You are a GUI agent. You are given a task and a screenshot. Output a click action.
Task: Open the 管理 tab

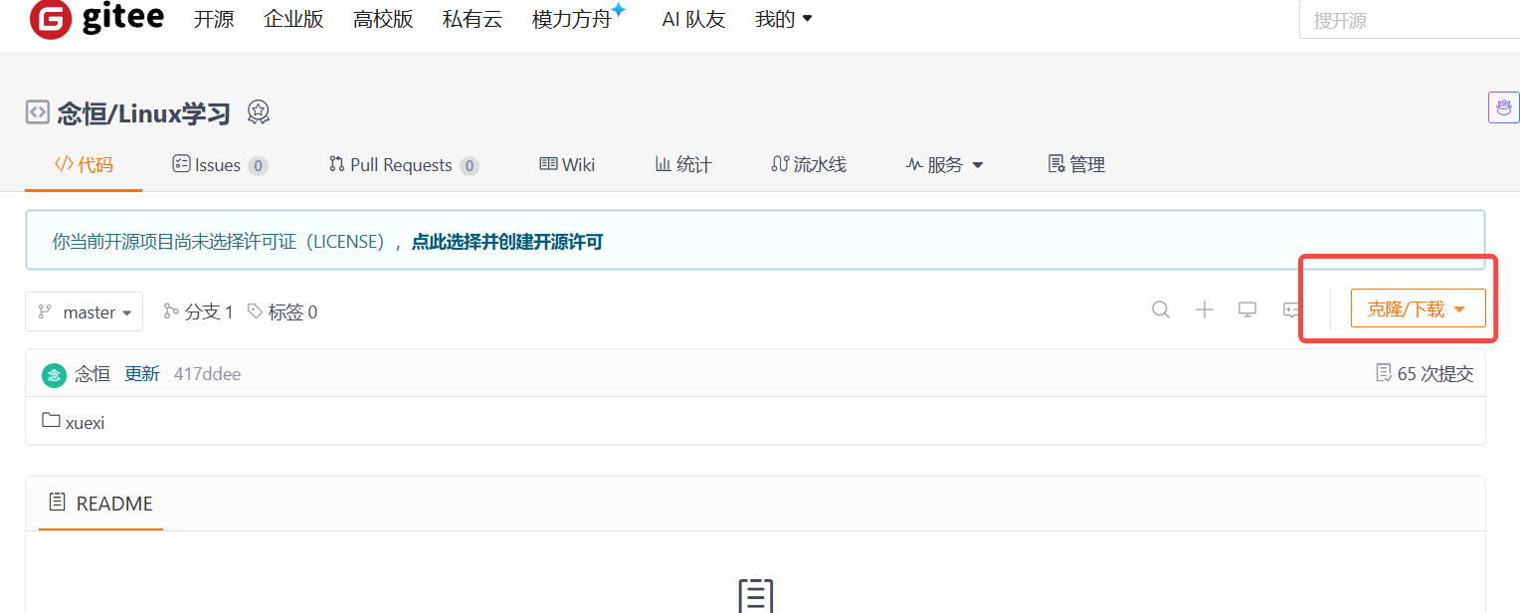tap(1076, 165)
